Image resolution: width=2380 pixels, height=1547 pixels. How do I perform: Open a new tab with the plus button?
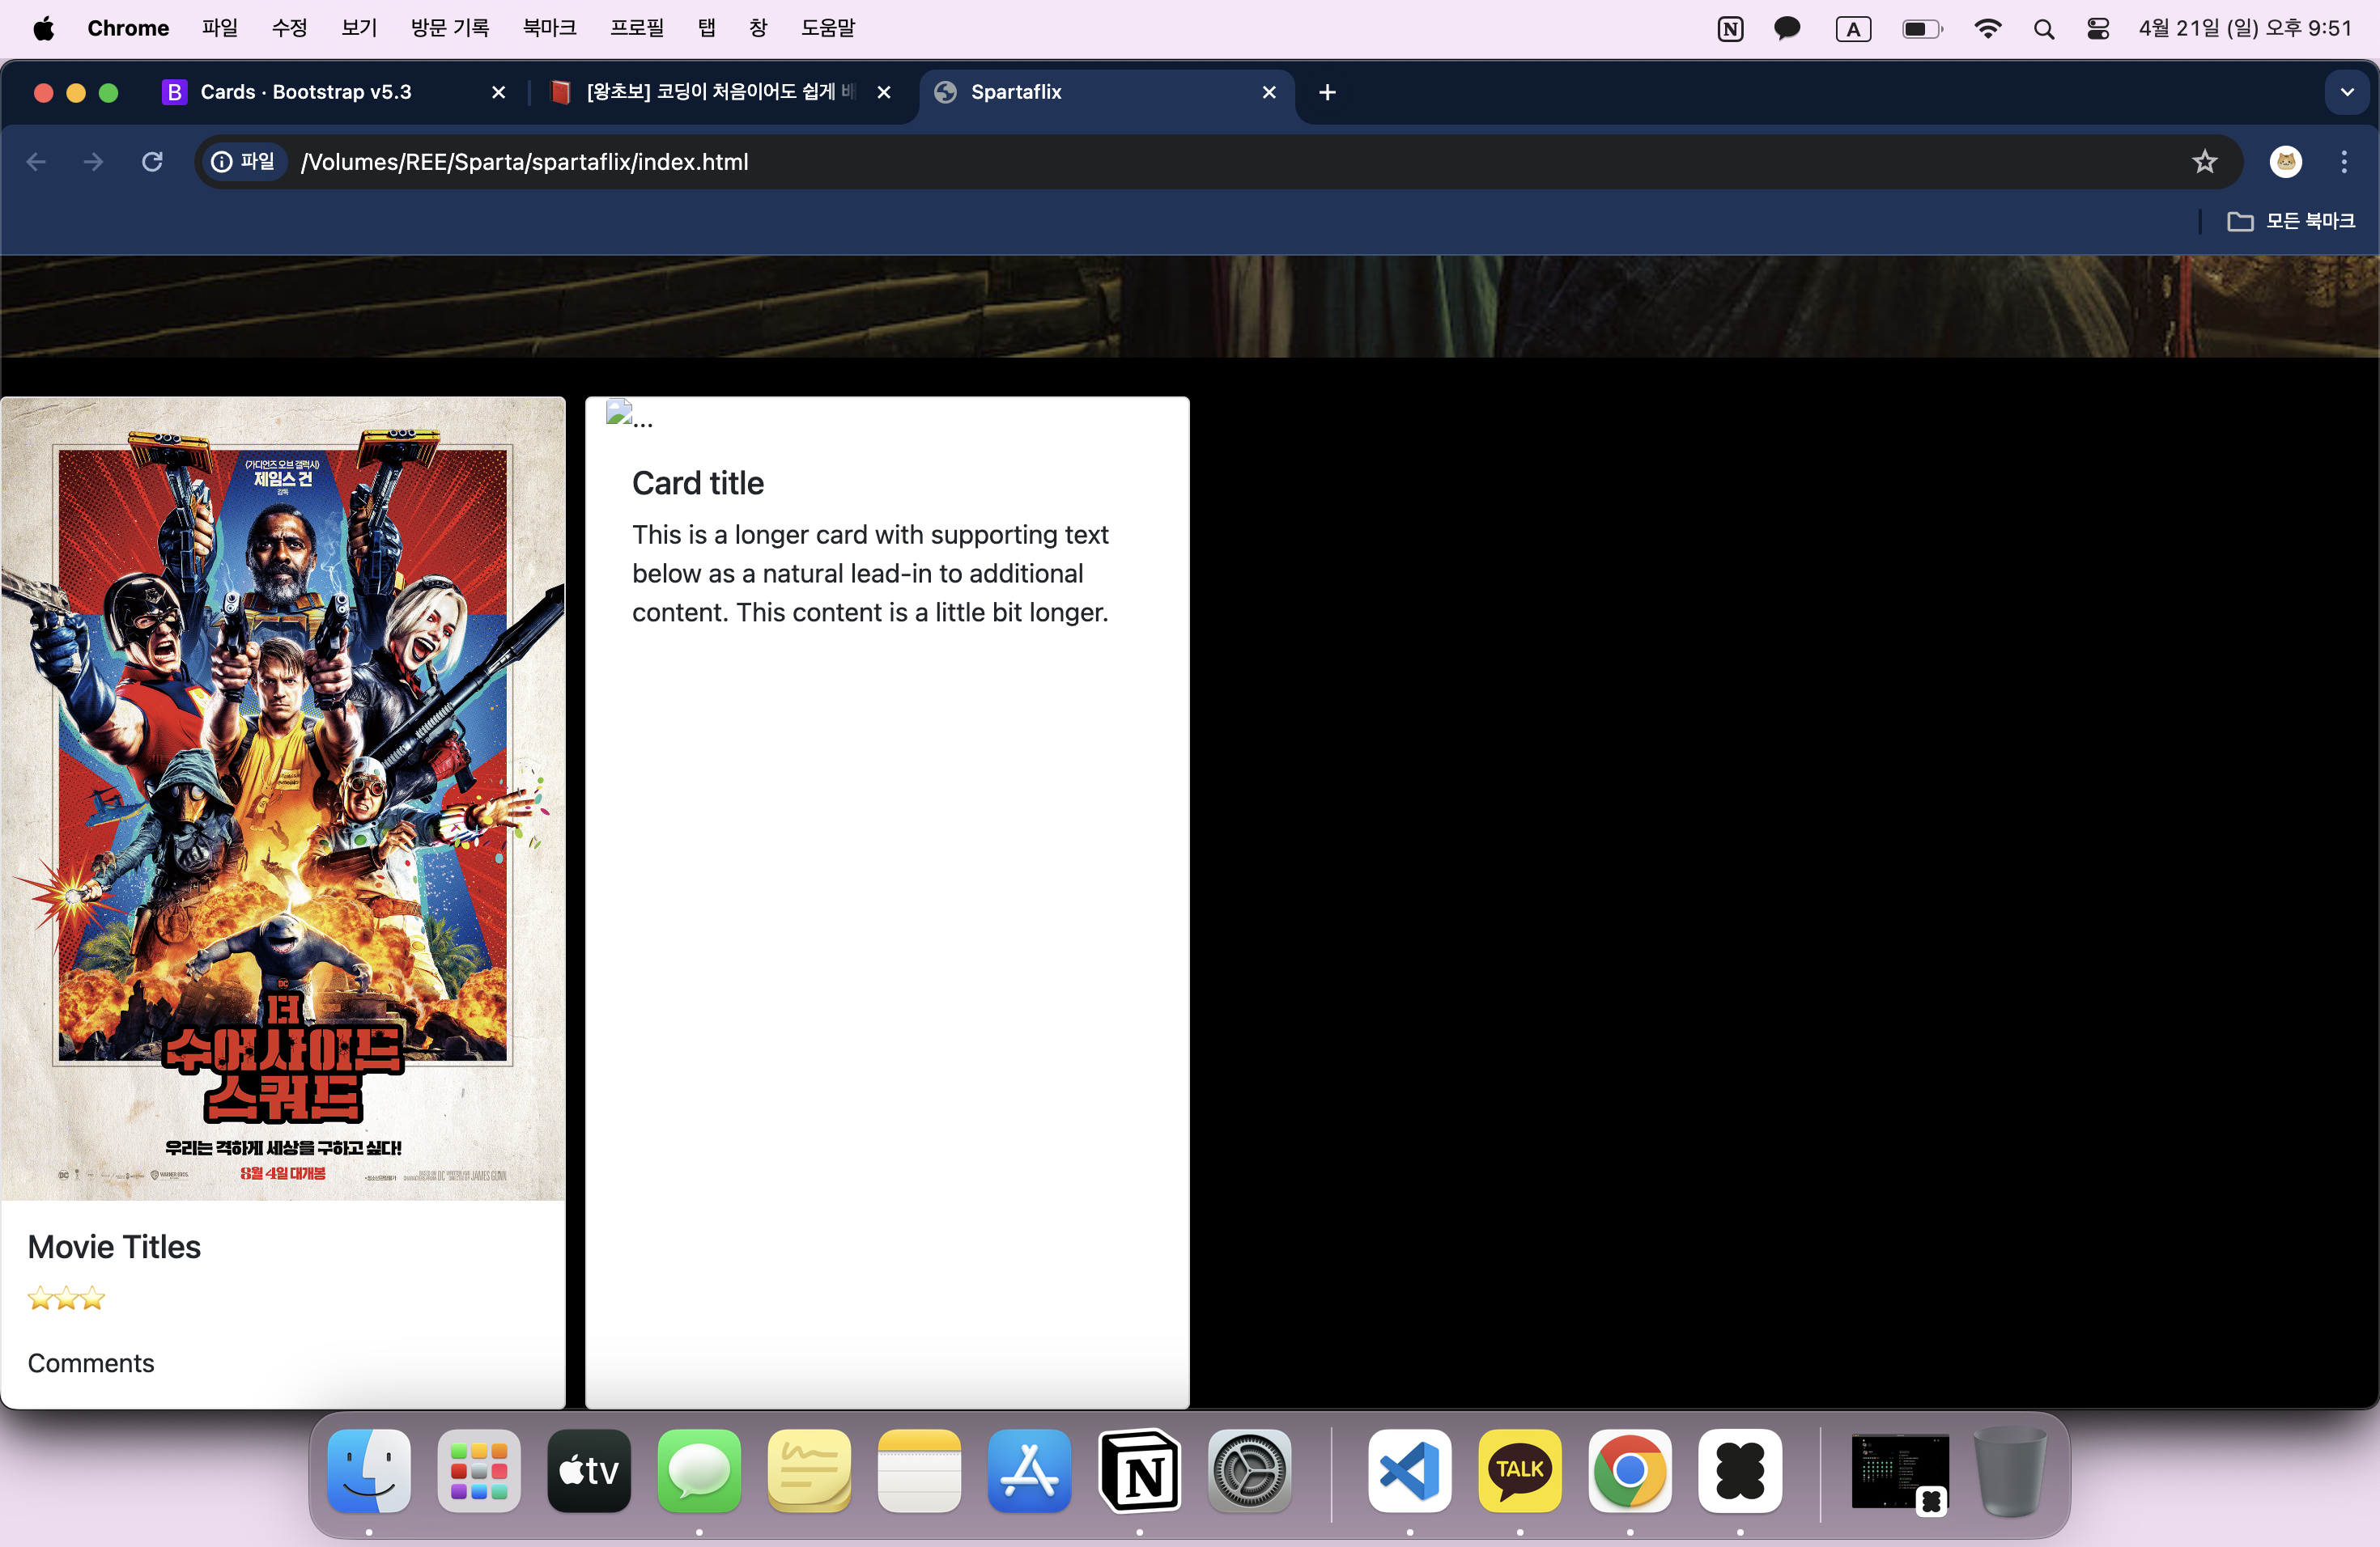pyautogui.click(x=1327, y=93)
